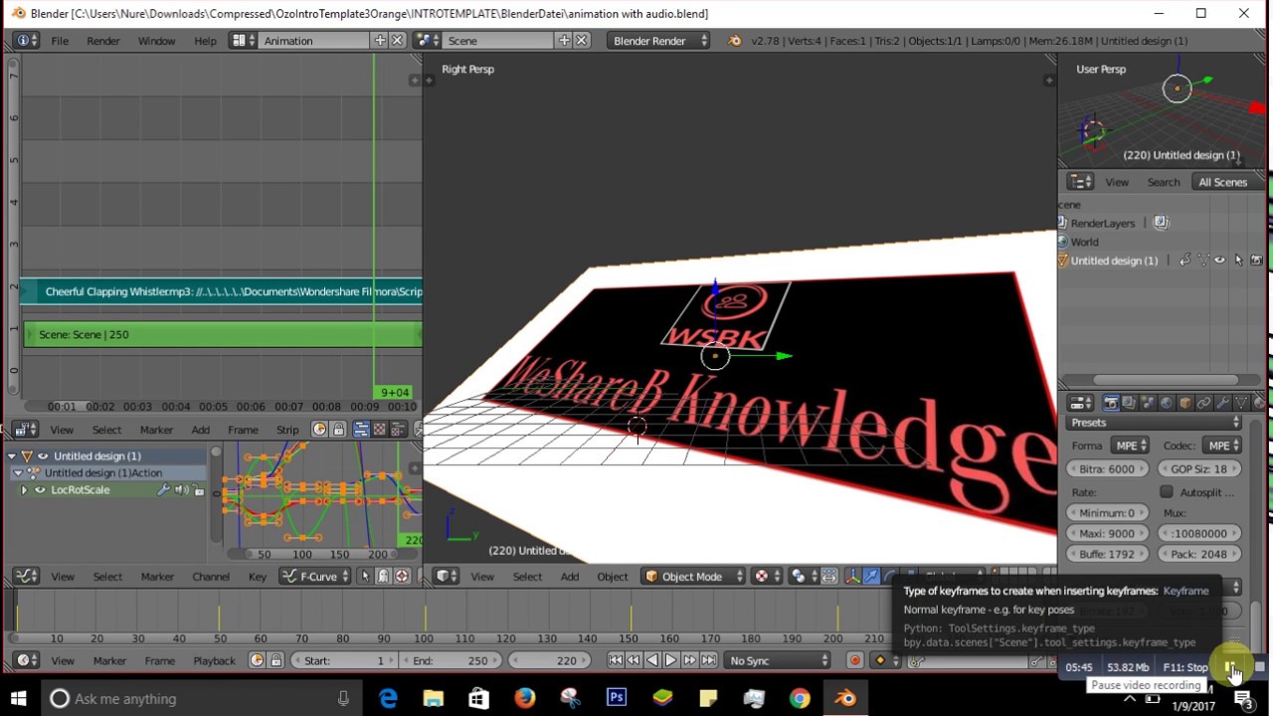The height and width of the screenshot is (716, 1273).
Task: Open the 3D View editor type selector
Action: 447,577
